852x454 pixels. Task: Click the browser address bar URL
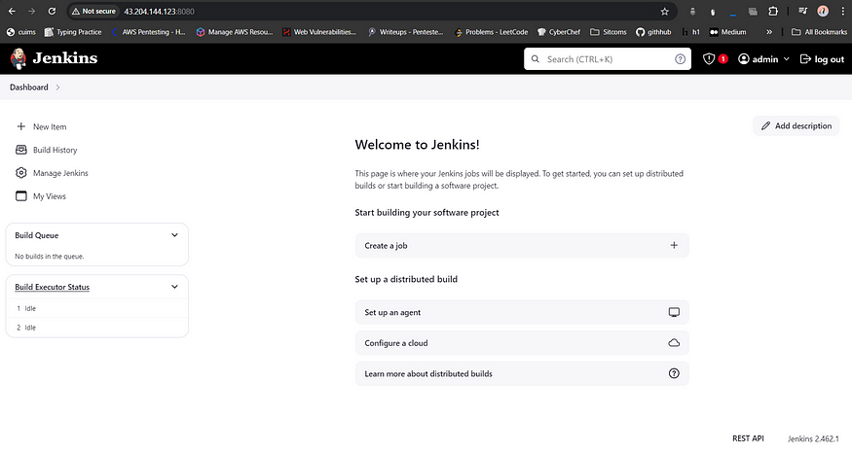160,12
